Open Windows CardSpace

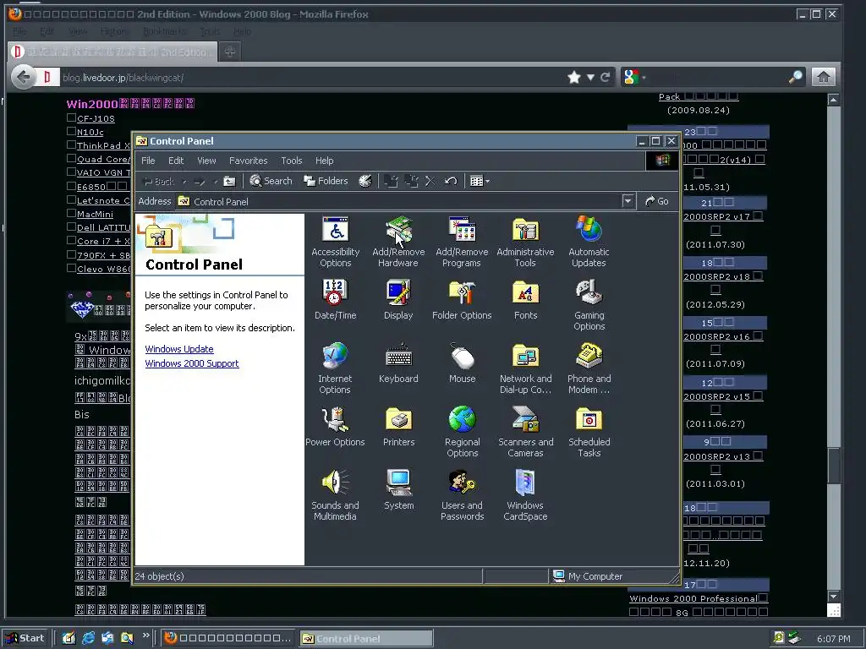pos(525,495)
